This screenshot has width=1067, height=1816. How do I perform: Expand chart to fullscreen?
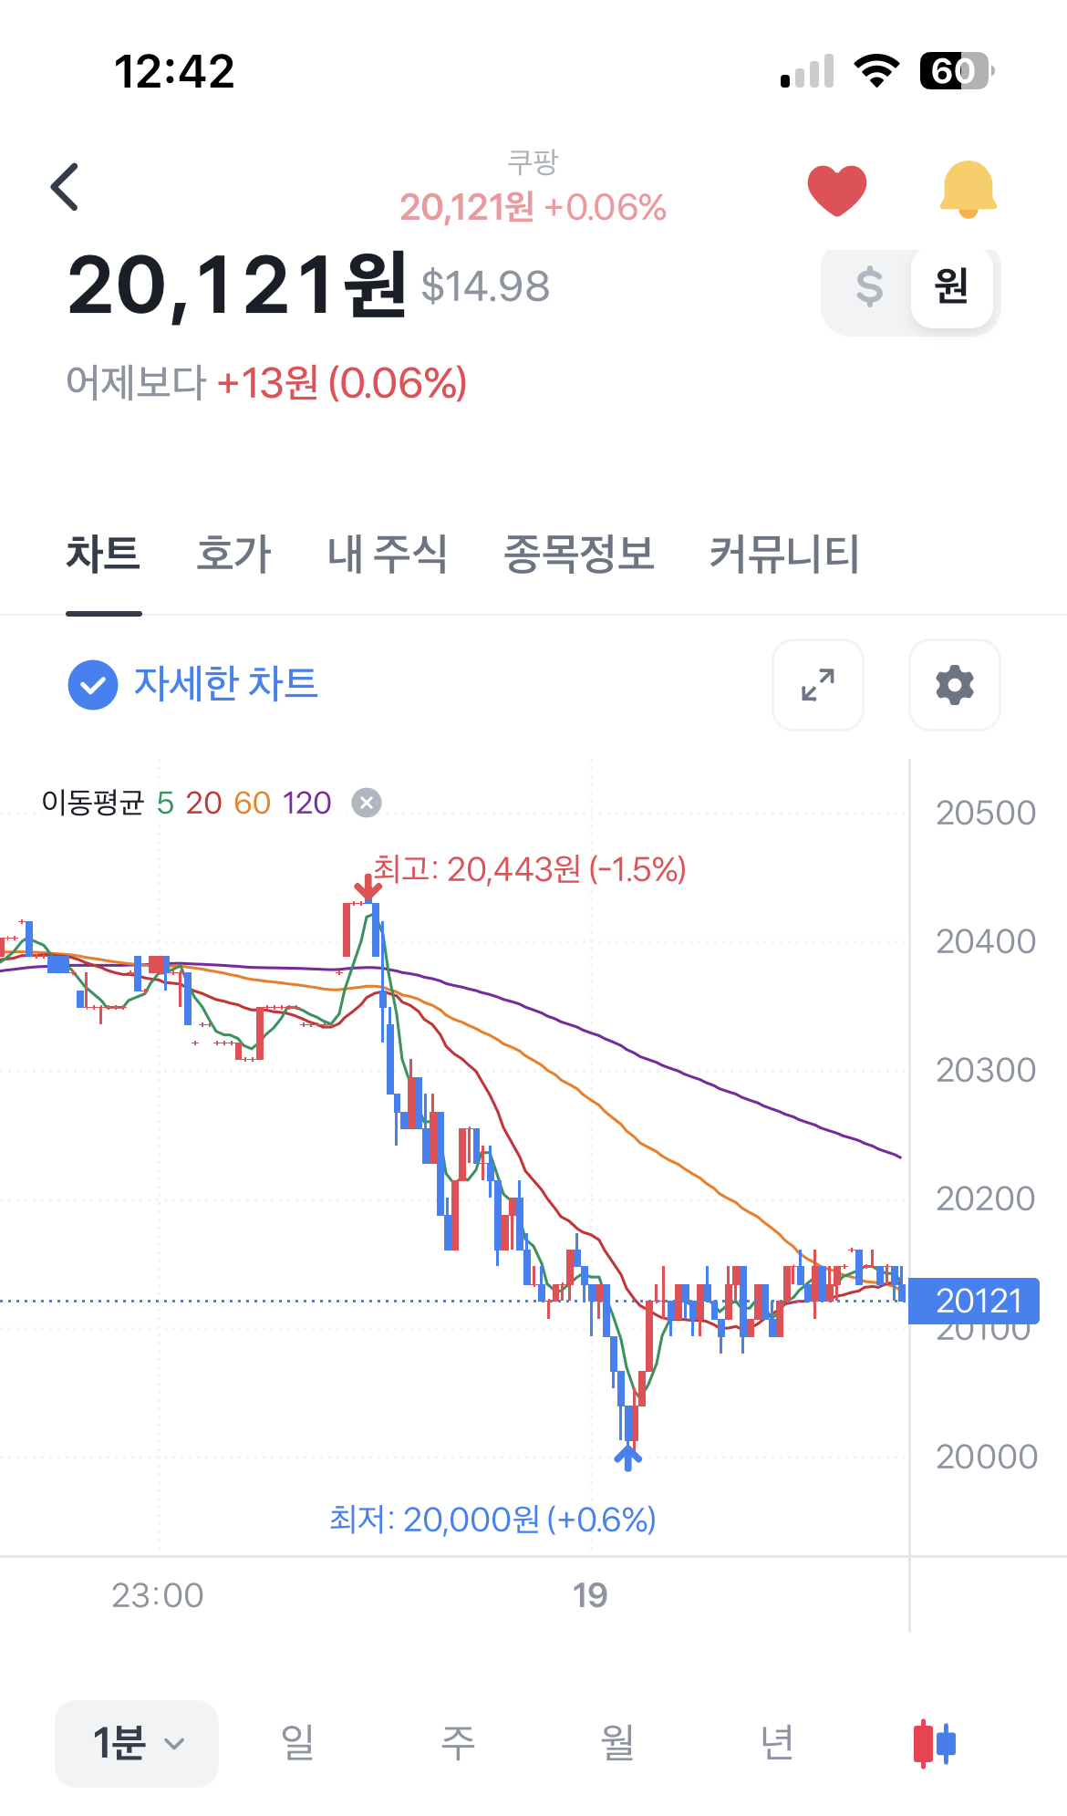click(818, 685)
